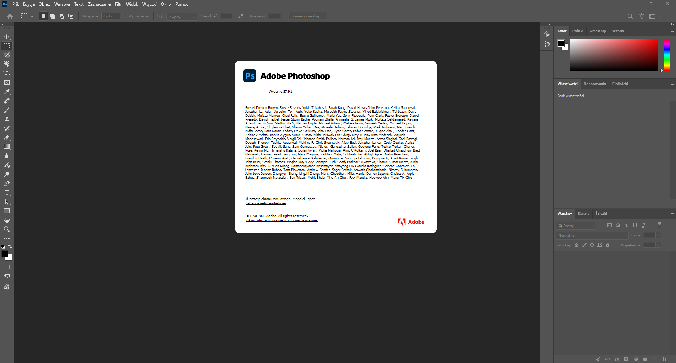Image resolution: width=676 pixels, height=363 pixels.
Task: Click the Home icon in options bar
Action: tap(10, 16)
